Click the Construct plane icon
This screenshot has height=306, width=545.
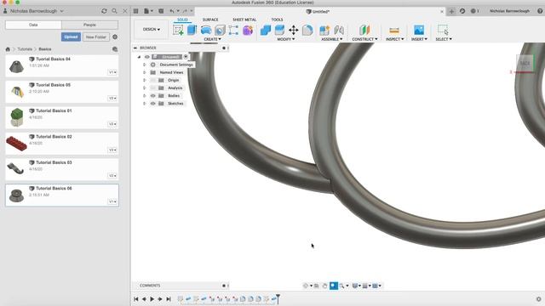coord(364,31)
